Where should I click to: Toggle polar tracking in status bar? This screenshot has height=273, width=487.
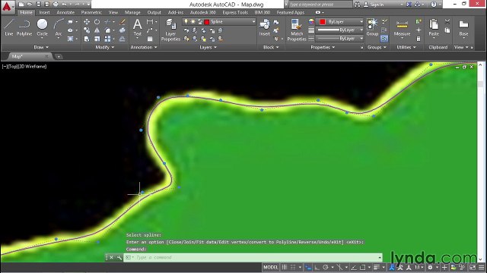[x=326, y=267]
